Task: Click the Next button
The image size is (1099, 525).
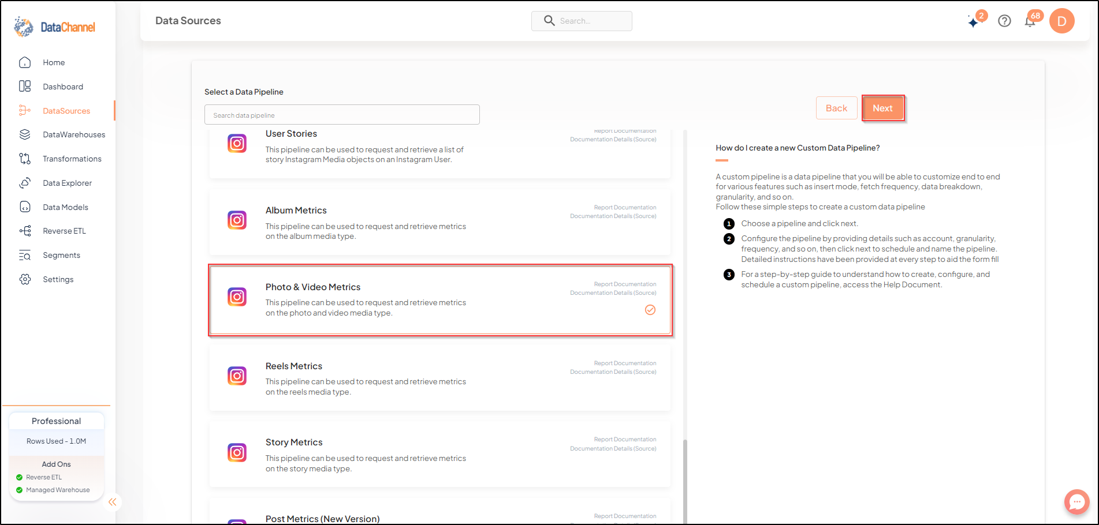Action: [x=882, y=108]
